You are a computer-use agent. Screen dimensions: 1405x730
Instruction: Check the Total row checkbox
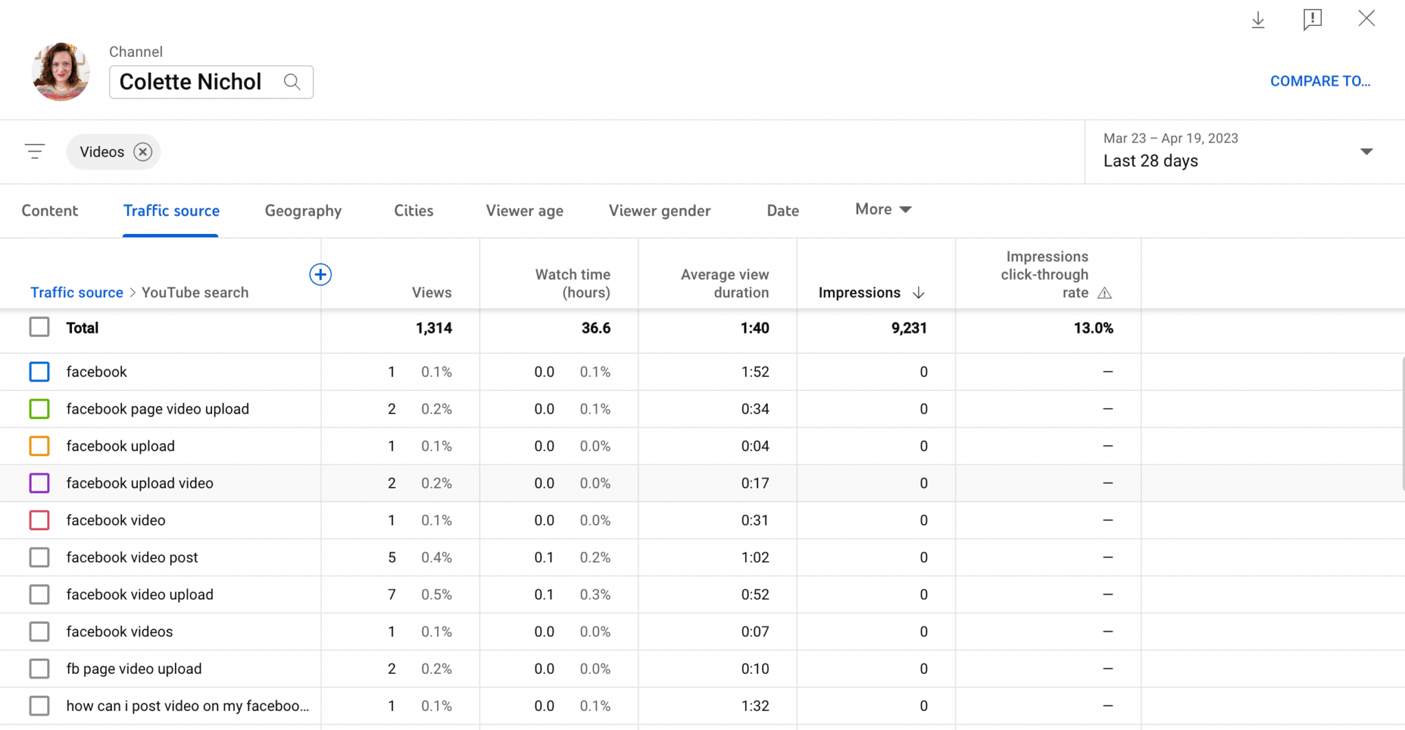tap(39, 327)
